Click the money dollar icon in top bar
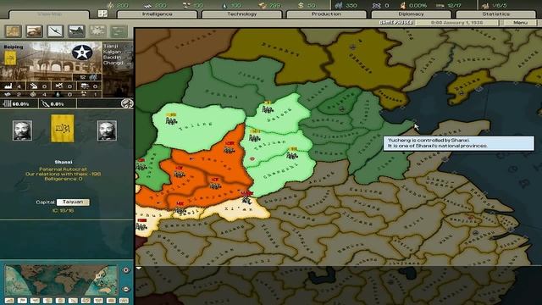The image size is (542, 305). coord(301,6)
